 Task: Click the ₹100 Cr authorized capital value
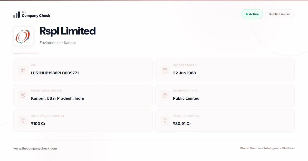pos(38,124)
